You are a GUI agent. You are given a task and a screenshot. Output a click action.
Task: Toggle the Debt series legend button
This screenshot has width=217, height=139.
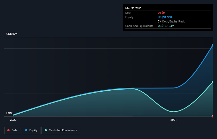pos(12,131)
